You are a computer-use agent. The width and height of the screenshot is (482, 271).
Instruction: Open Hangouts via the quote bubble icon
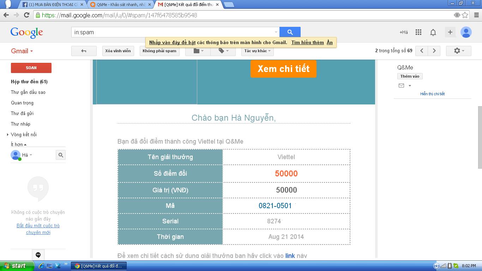click(x=38, y=255)
